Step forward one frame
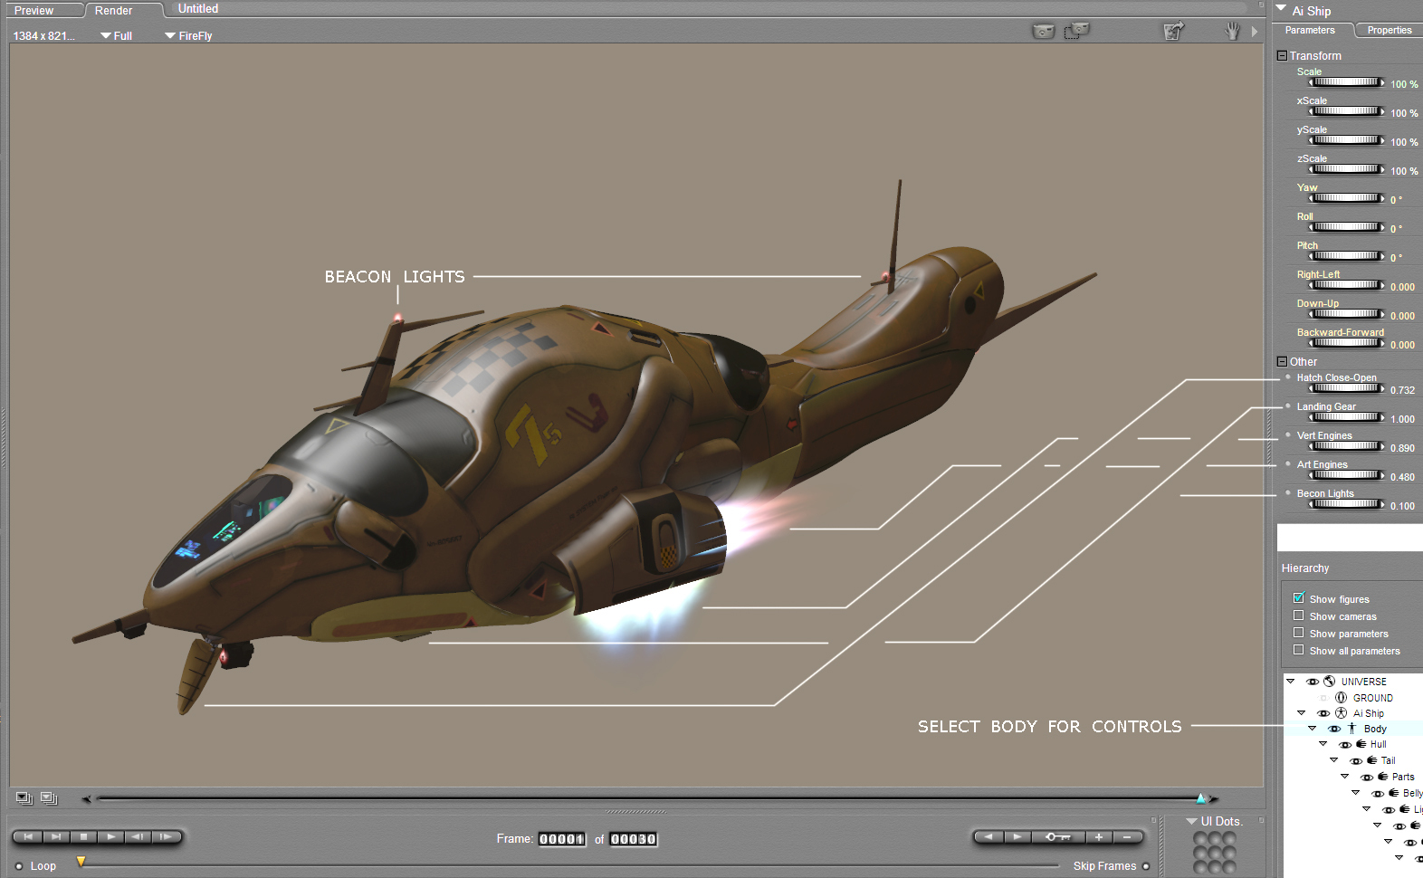Viewport: 1423px width, 878px height. [166, 837]
